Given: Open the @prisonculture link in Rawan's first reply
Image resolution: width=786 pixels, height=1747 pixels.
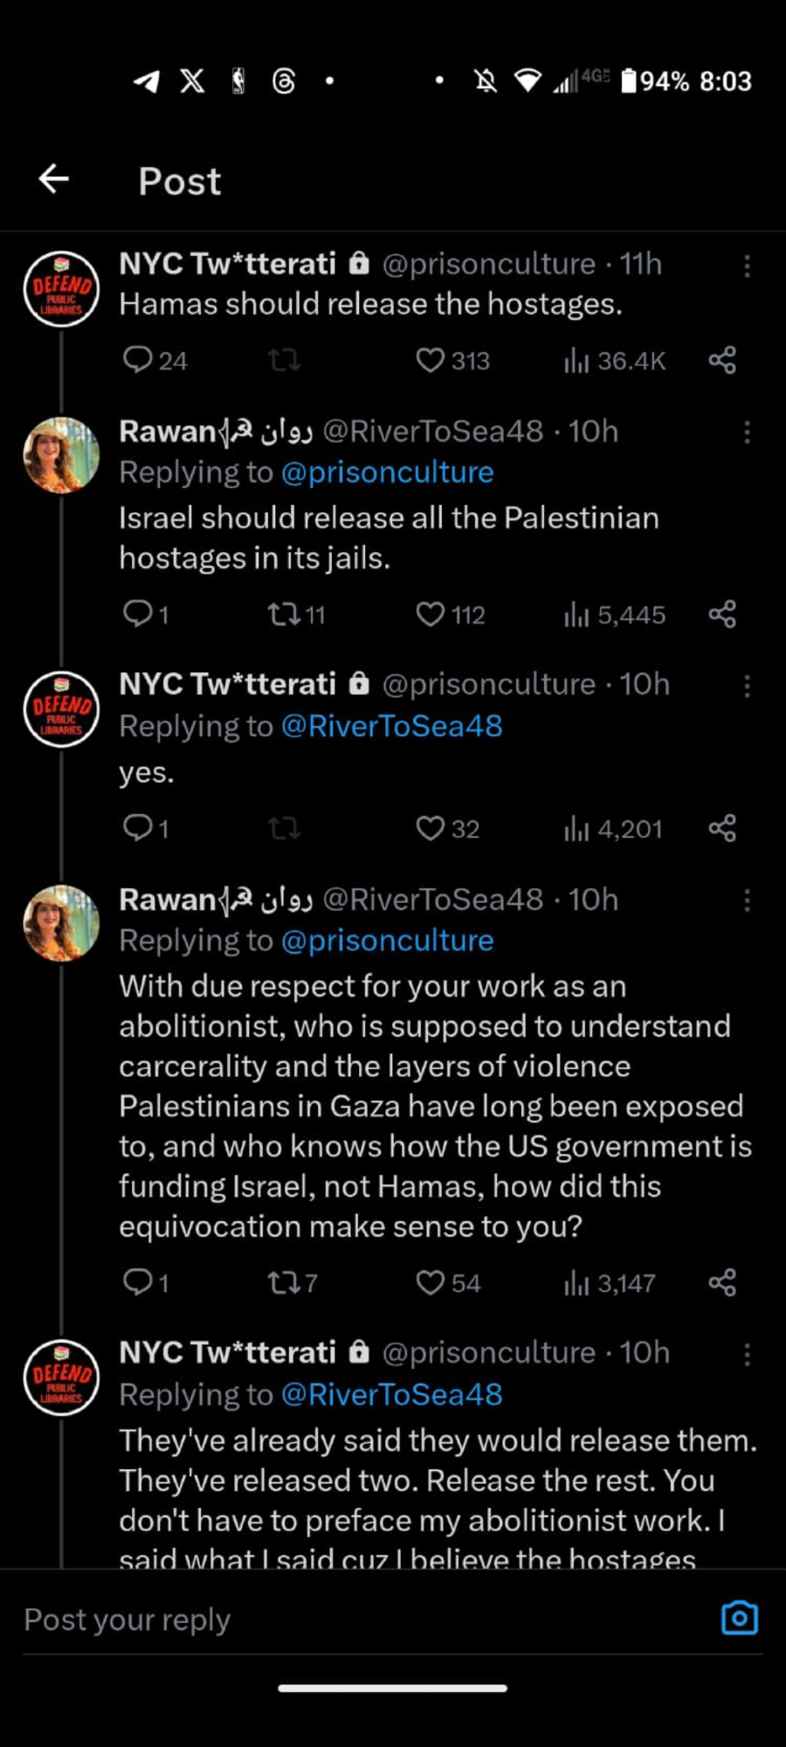Looking at the screenshot, I should coord(387,473).
